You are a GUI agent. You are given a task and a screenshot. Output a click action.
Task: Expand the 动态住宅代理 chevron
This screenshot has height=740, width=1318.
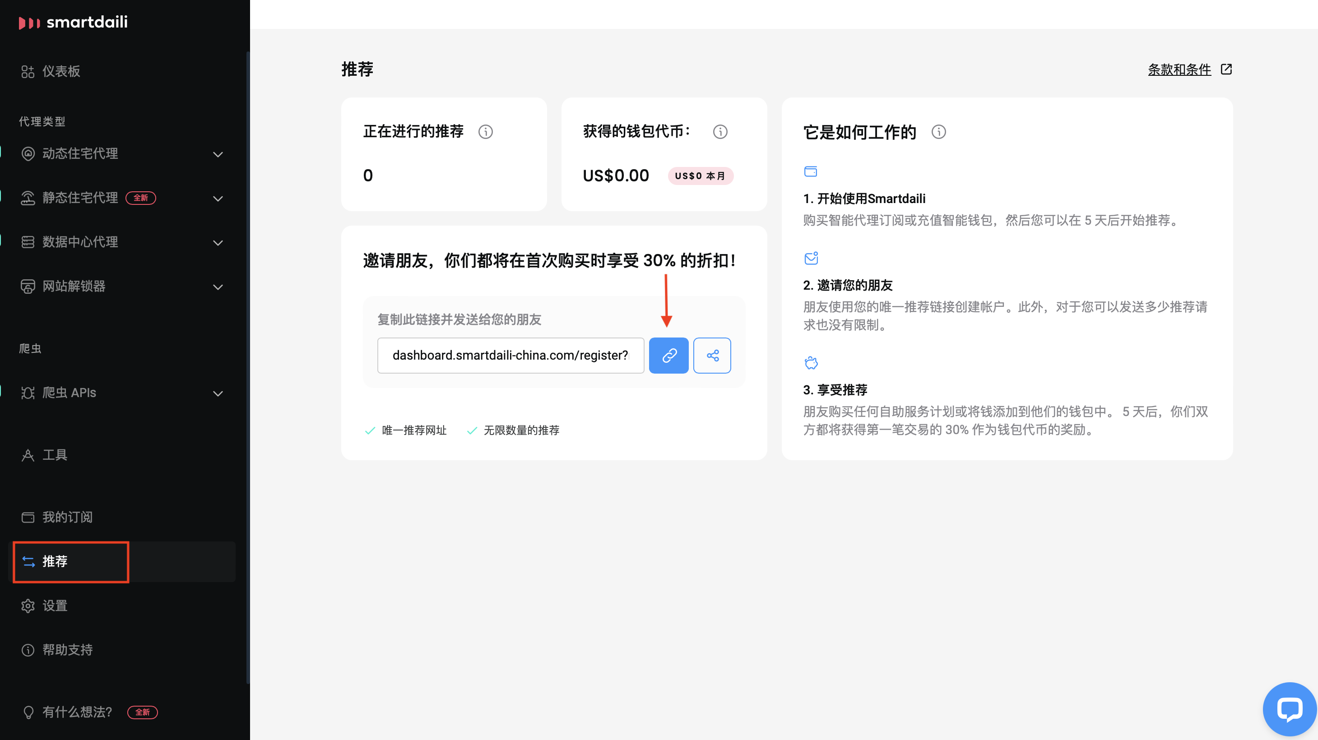click(218, 154)
